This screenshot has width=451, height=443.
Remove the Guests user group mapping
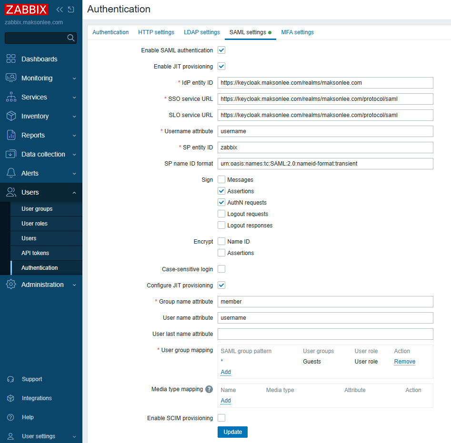click(x=404, y=362)
